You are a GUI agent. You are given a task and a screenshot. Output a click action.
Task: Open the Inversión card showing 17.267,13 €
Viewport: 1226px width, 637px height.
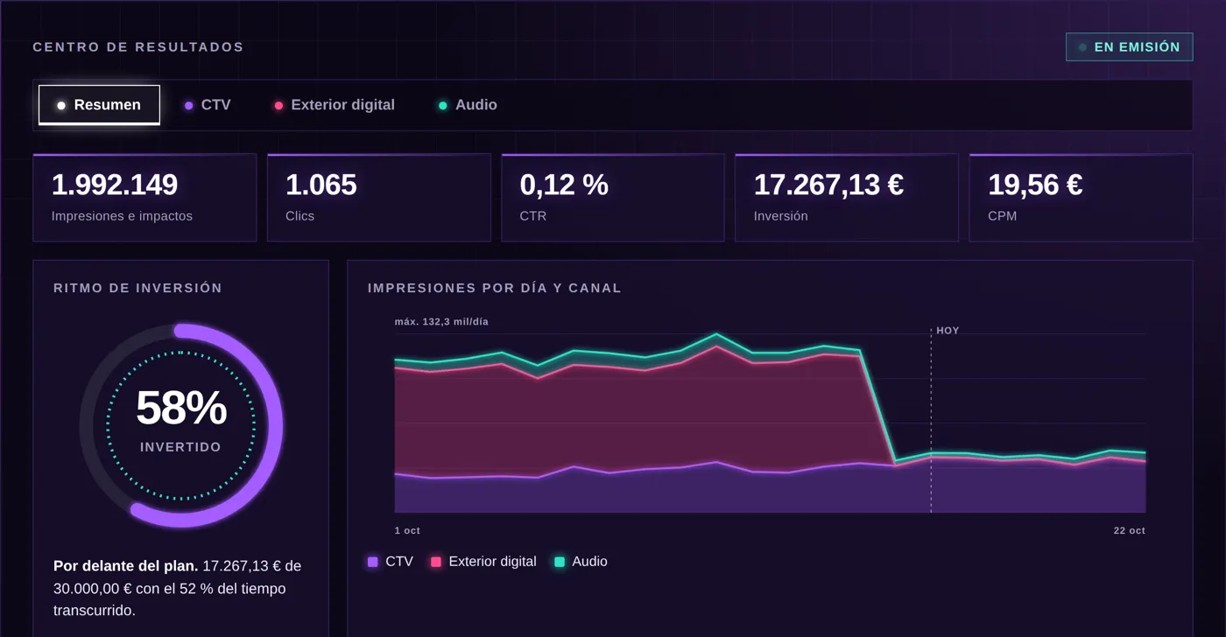pyautogui.click(x=847, y=198)
